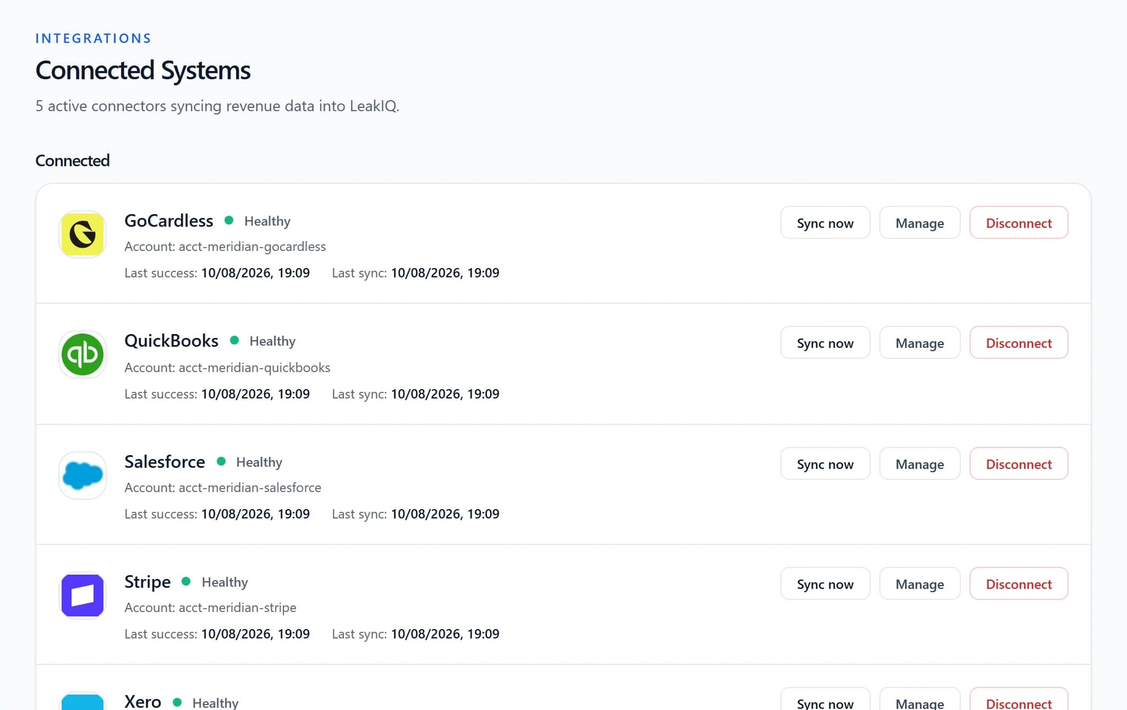Click the green status dot beside GoCardless
The height and width of the screenshot is (710, 1127).
[229, 221]
